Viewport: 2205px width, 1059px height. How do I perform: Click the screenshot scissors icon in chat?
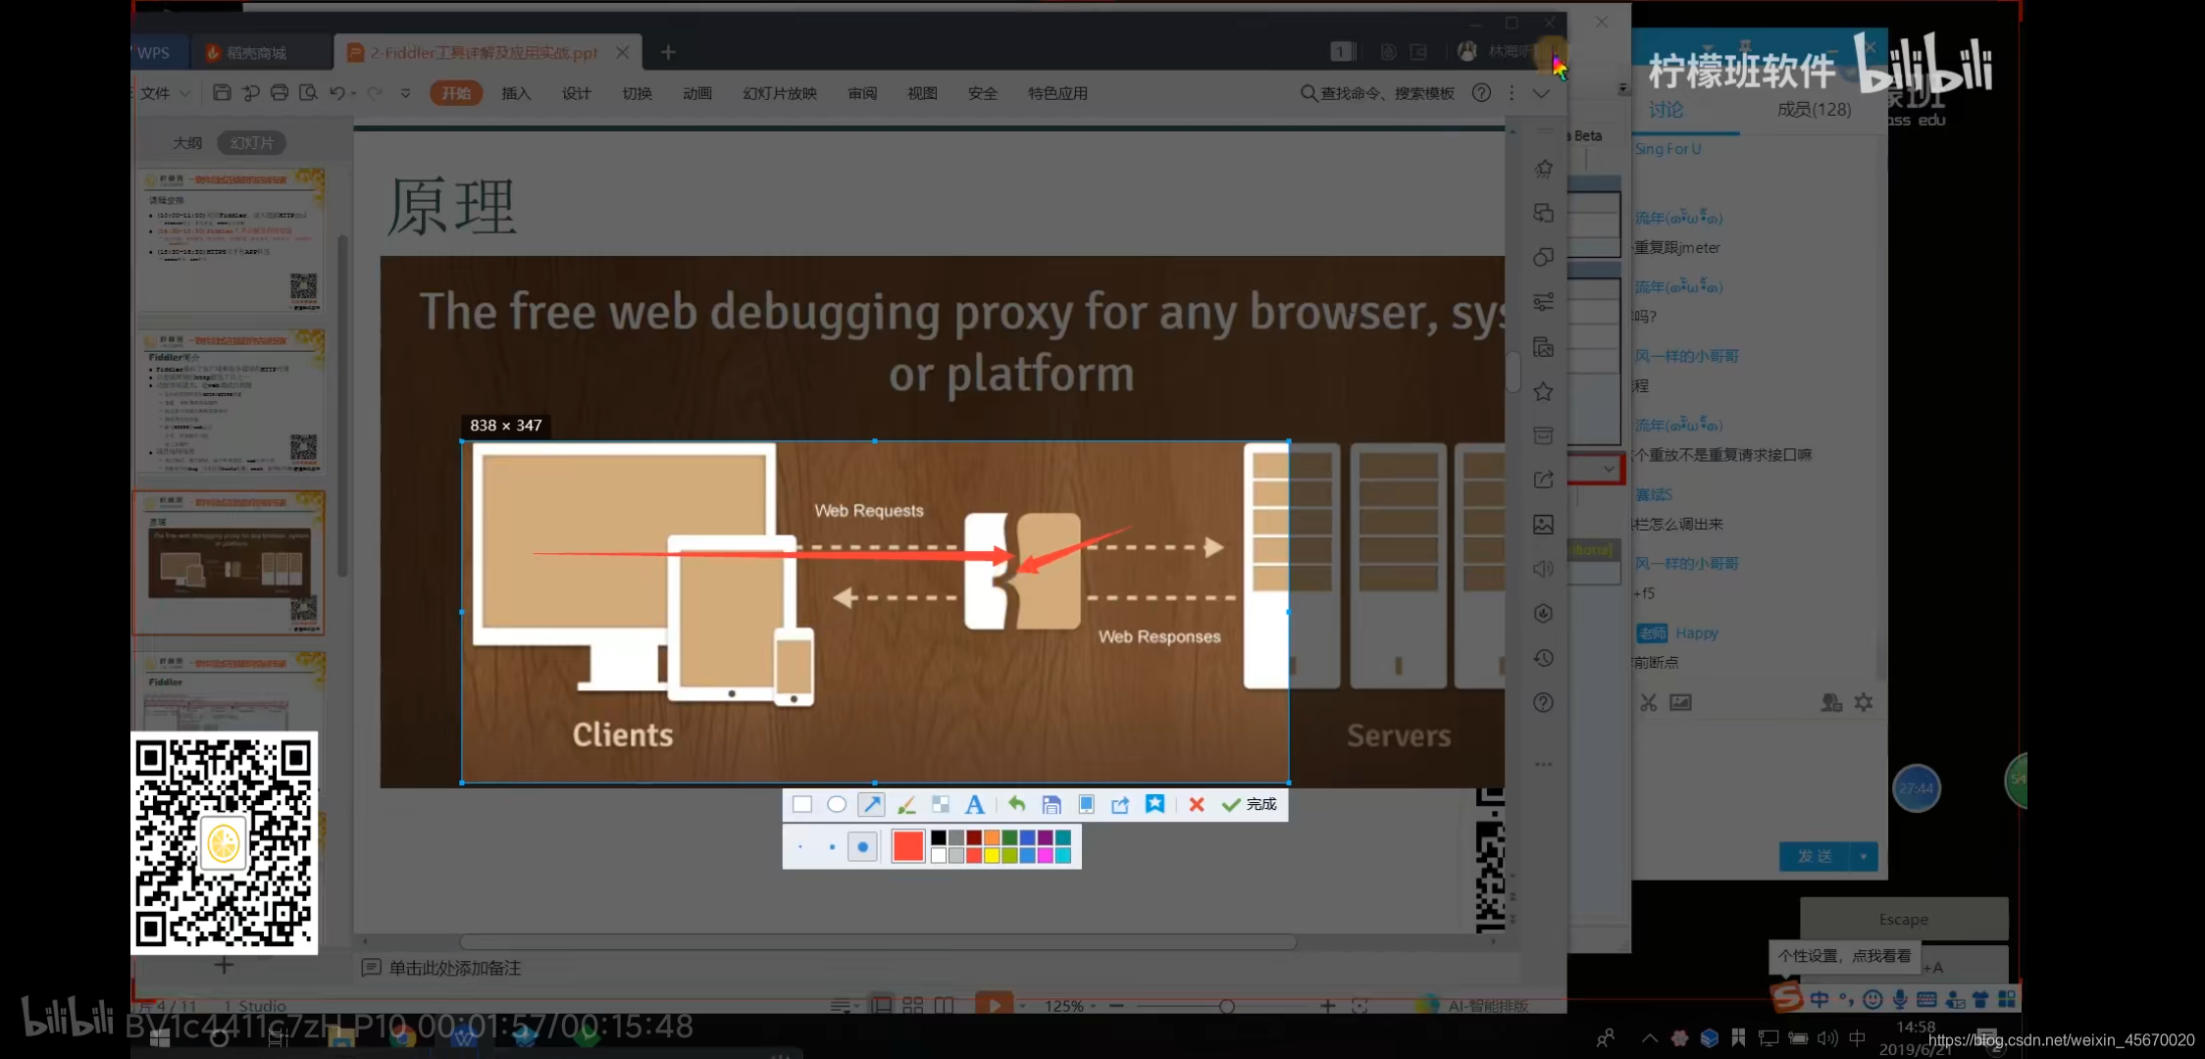click(1648, 702)
